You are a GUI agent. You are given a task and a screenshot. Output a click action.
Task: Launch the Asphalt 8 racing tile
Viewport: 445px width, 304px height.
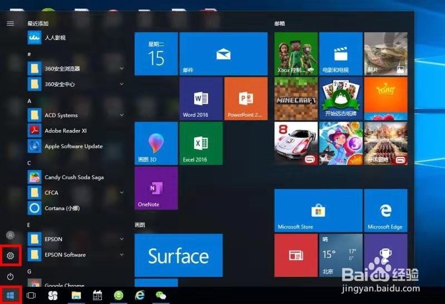pos(296,143)
